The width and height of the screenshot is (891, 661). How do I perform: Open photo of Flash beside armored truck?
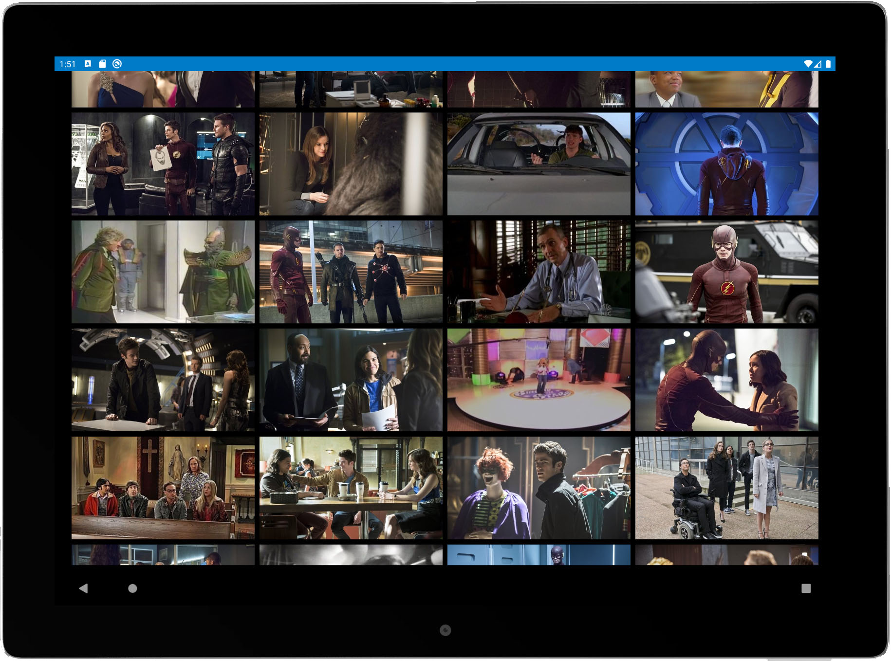(726, 272)
